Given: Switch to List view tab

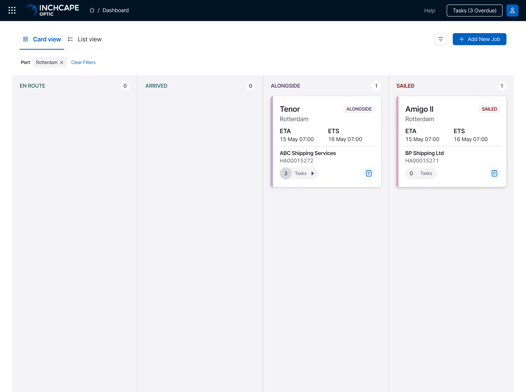Looking at the screenshot, I should (85, 39).
